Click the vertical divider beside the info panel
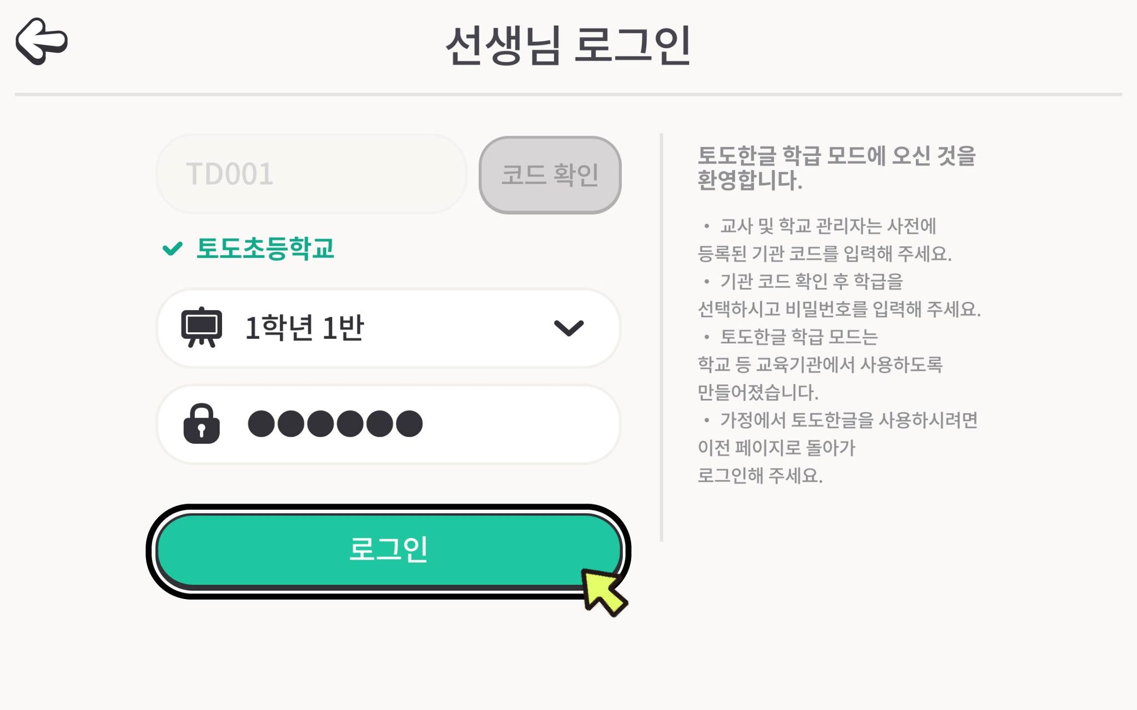 [x=661, y=337]
